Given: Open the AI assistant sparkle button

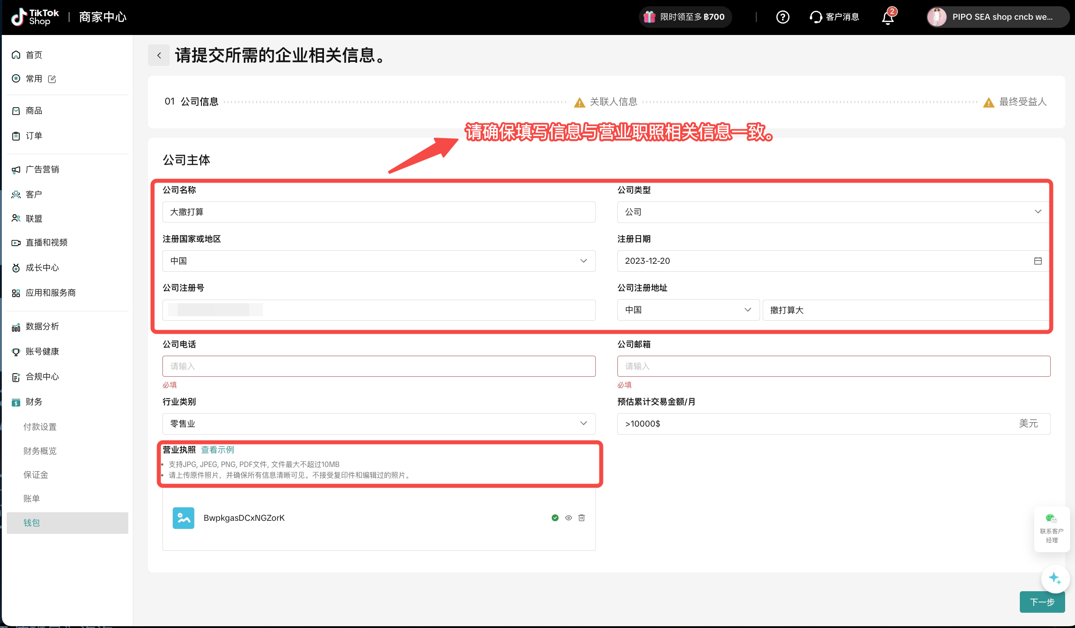Looking at the screenshot, I should 1055,579.
